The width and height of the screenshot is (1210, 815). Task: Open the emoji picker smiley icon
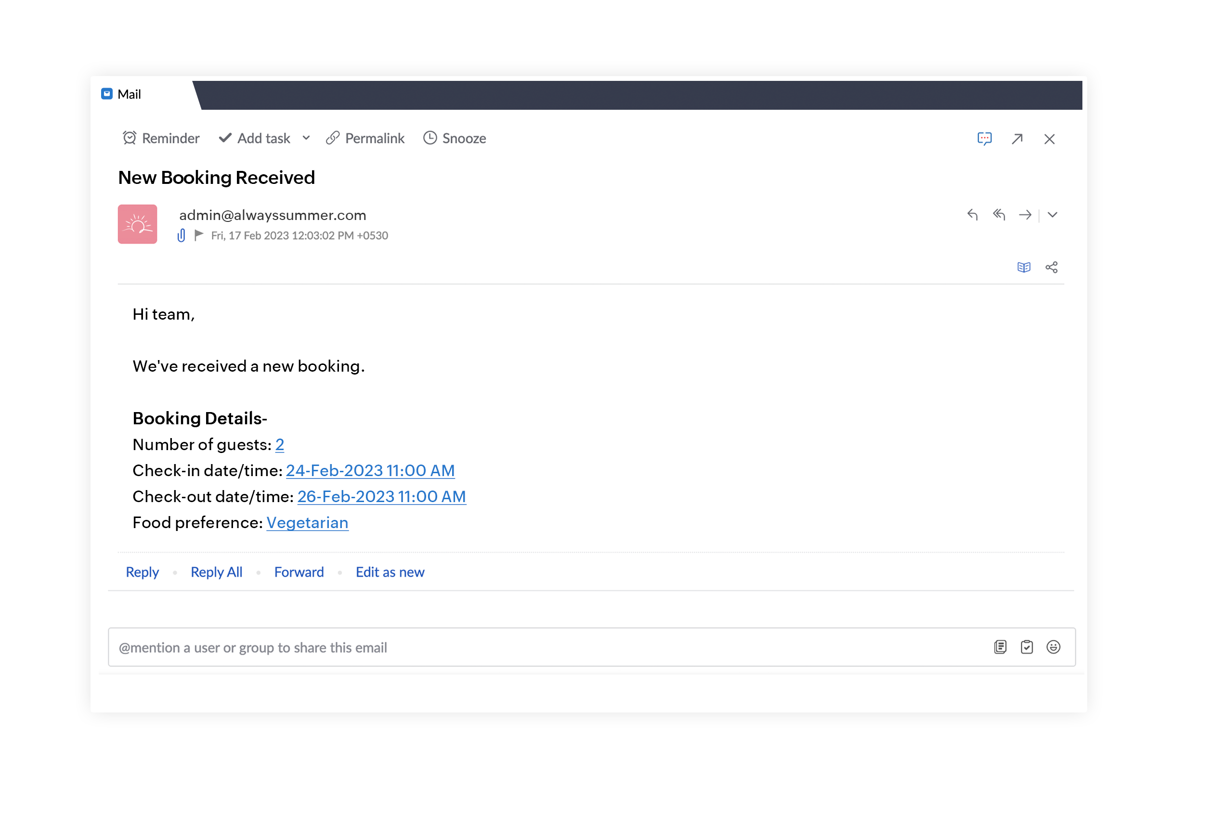[1054, 647]
